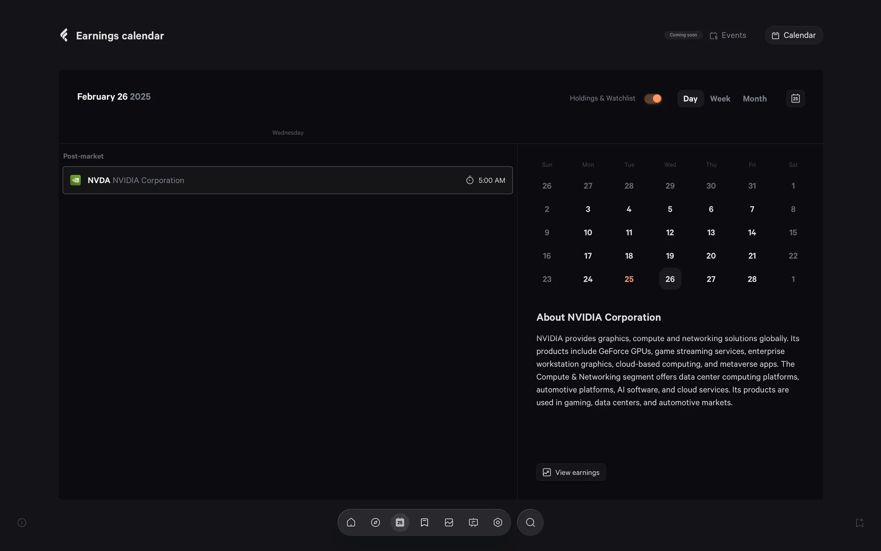881x551 pixels.
Task: Open the presentation board icon in dock
Action: [x=473, y=523]
